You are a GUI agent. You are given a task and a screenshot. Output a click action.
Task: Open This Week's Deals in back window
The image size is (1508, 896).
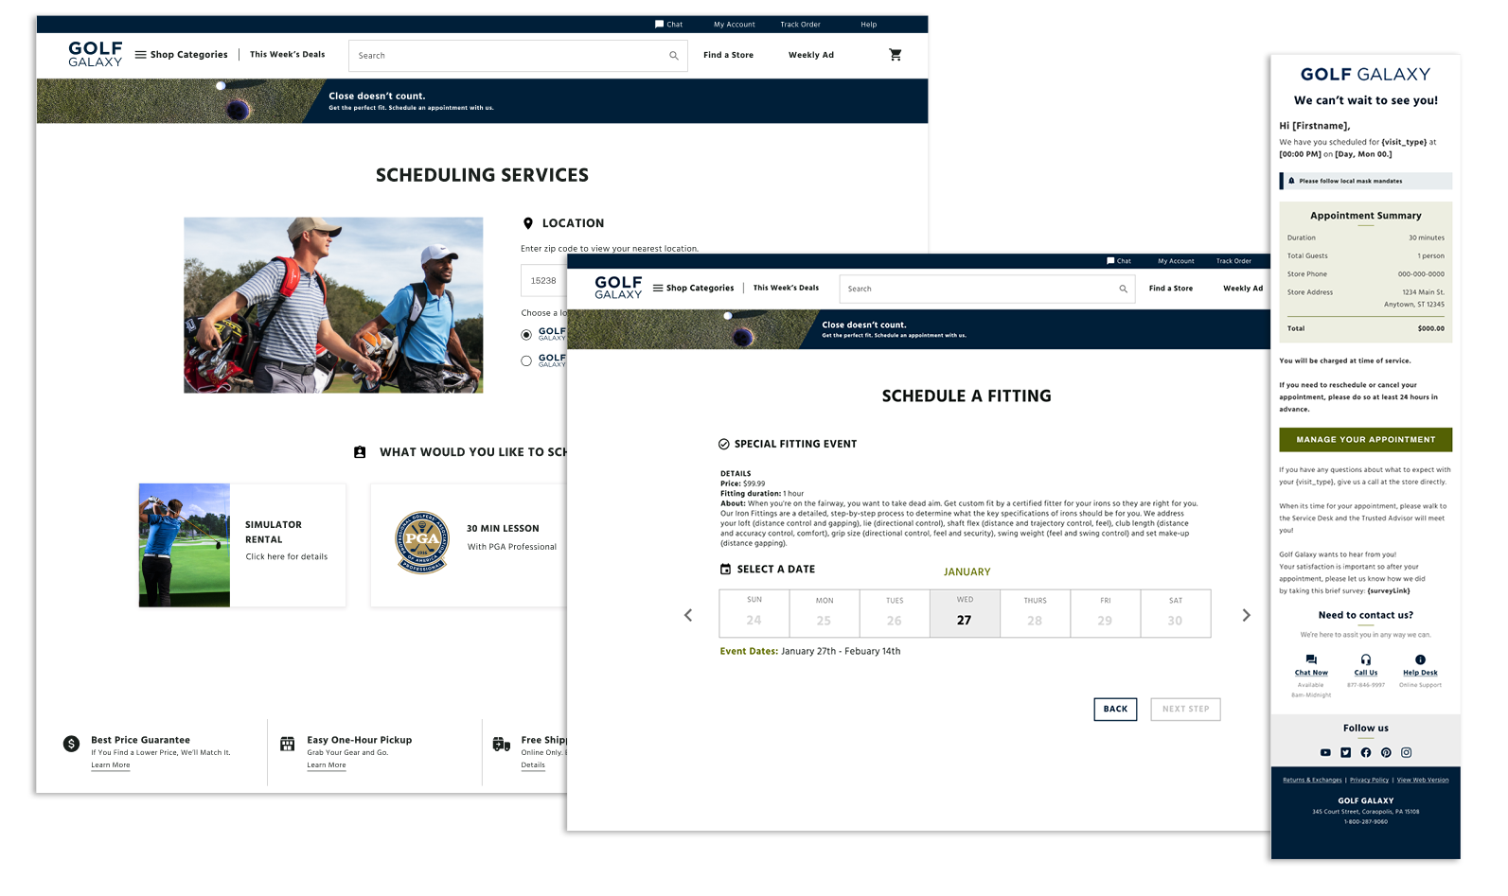287,55
